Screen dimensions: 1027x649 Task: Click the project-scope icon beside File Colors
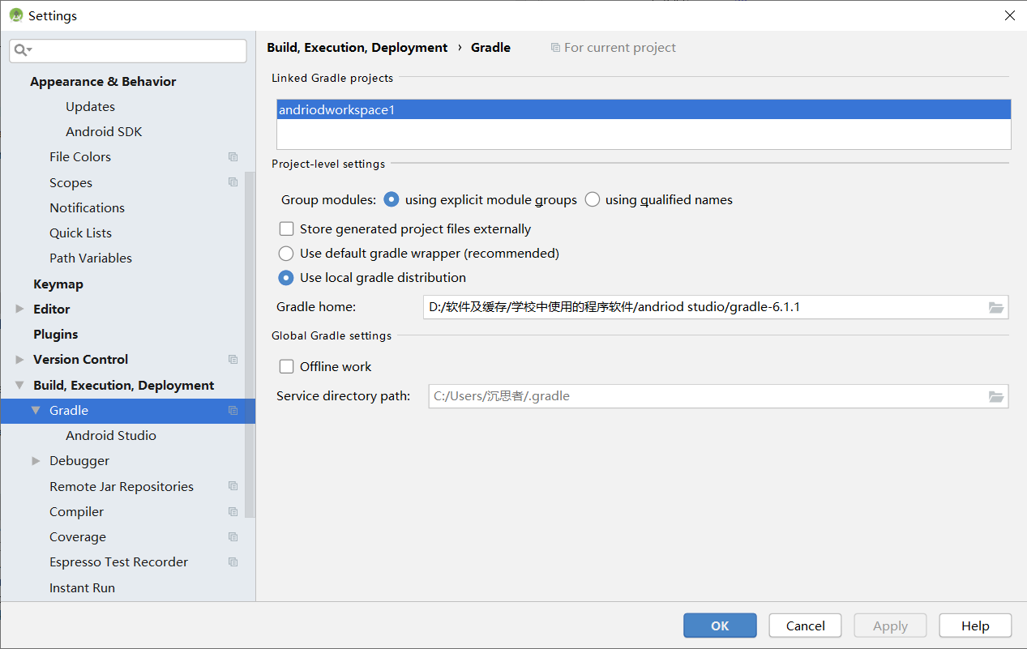click(x=233, y=157)
